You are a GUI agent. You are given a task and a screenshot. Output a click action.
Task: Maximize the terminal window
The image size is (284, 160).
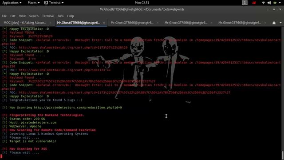(274, 9)
